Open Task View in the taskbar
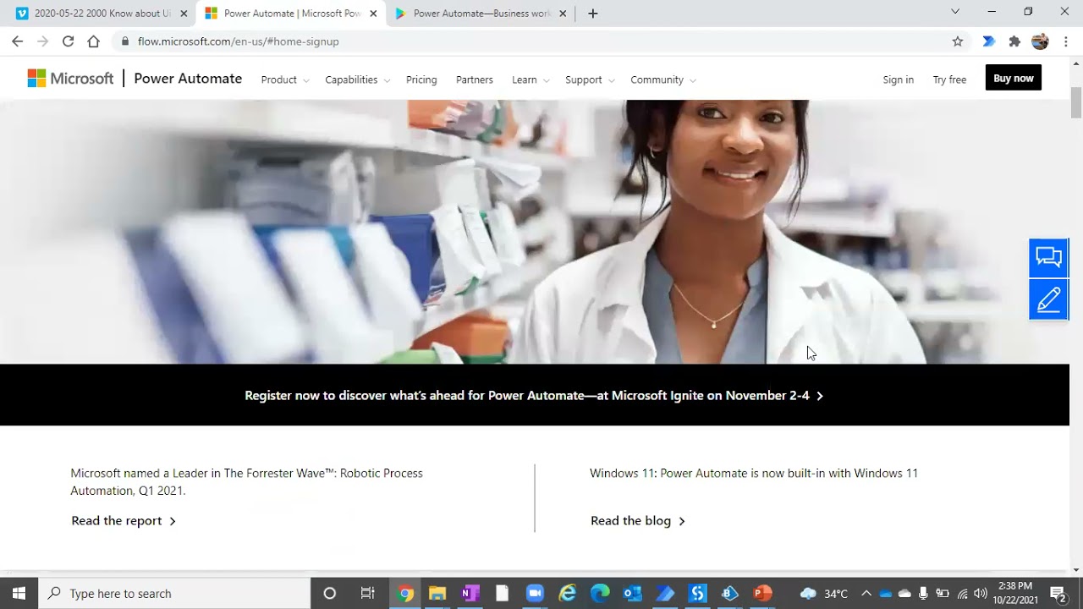 point(367,593)
